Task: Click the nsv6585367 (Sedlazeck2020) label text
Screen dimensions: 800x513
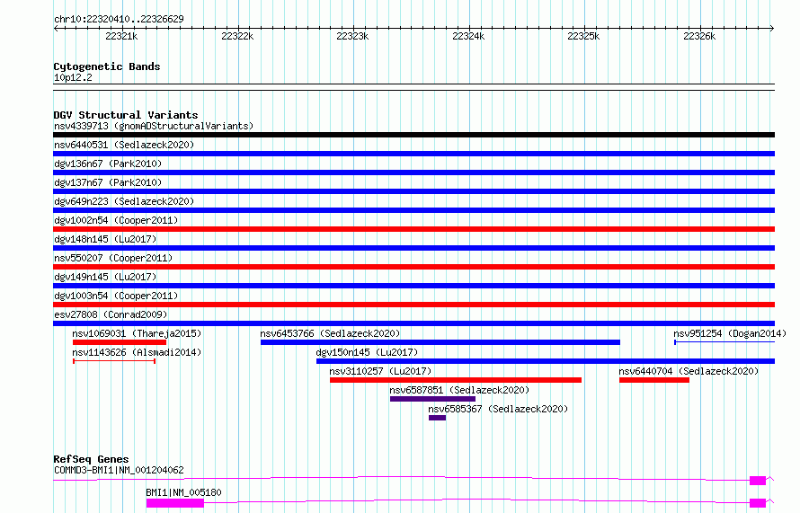Action: point(498,409)
